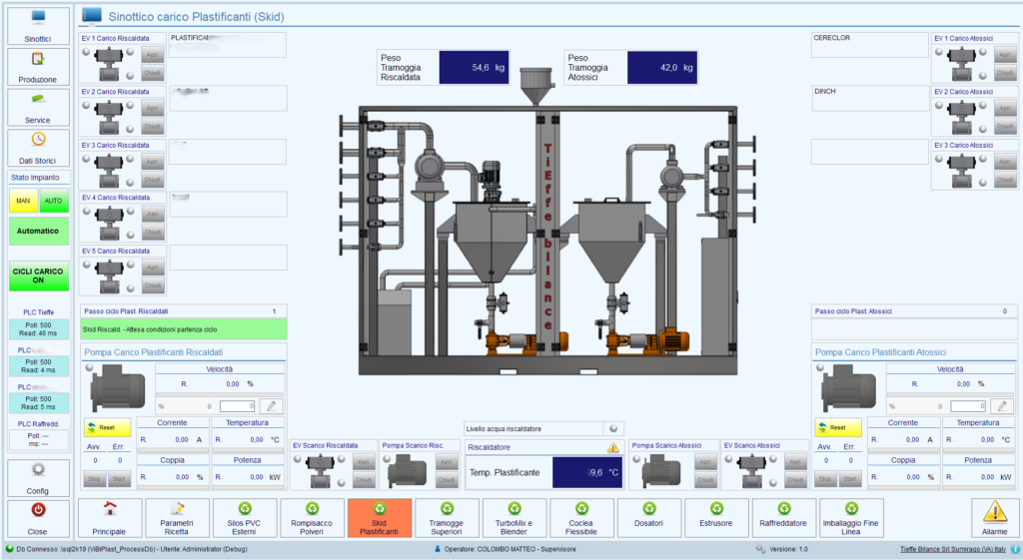Switch to the Estrusore page
Screen dimensions: 1023x560
[716, 518]
